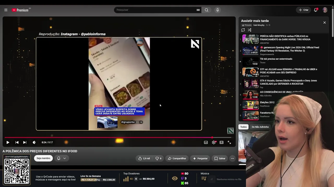
Task: Skip to the next video
Action: coord(25,142)
